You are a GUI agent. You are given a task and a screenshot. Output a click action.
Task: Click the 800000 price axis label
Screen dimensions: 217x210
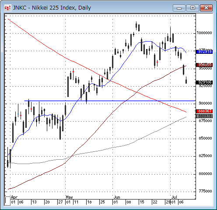pos(205,174)
